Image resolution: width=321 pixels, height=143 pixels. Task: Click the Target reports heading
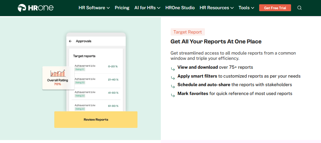84,56
